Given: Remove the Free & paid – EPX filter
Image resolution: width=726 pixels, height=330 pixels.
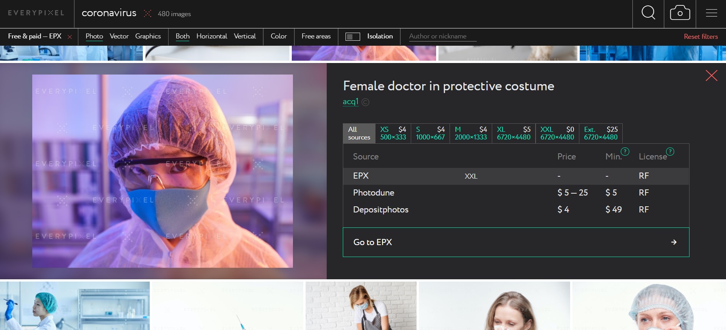Looking at the screenshot, I should 70,37.
